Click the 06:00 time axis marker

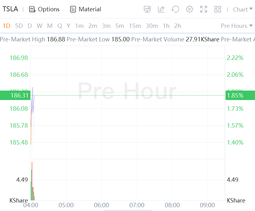pos(101,205)
